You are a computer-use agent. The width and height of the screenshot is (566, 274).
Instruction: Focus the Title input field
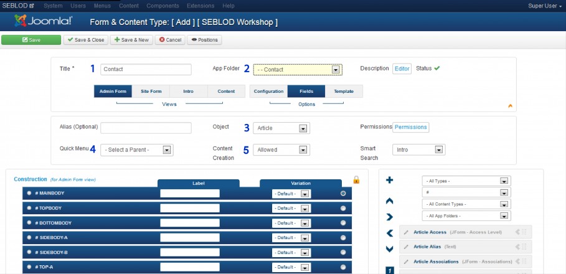146,69
